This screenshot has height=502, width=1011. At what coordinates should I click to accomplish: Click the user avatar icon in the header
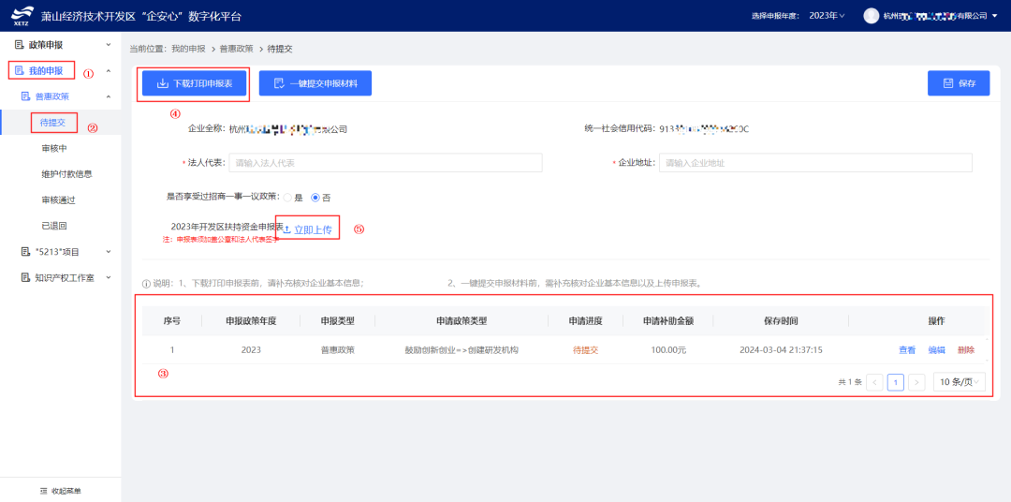(872, 16)
